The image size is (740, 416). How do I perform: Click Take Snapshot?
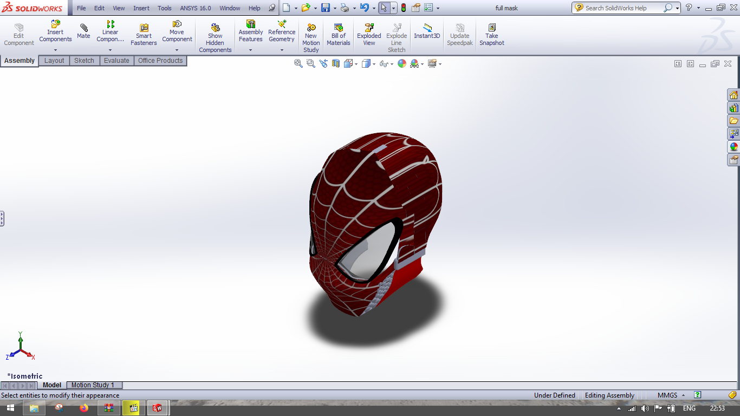coord(491,35)
